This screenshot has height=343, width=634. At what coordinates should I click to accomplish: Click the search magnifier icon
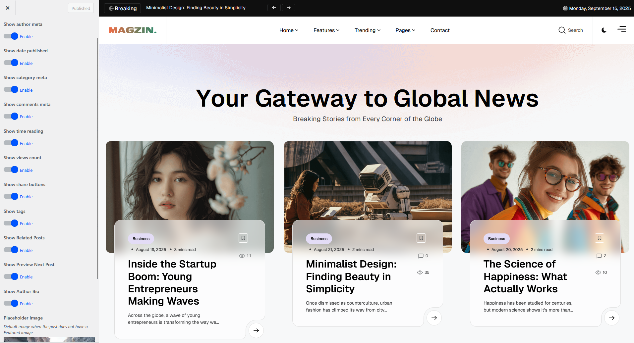[562, 30]
